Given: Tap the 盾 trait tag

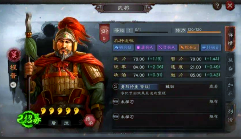Looking at the screenshot, I should pyautogui.click(x=53, y=123).
